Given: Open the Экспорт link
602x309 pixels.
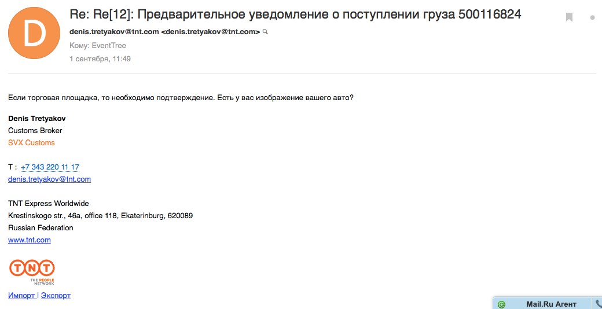Looking at the screenshot, I should (x=56, y=296).
